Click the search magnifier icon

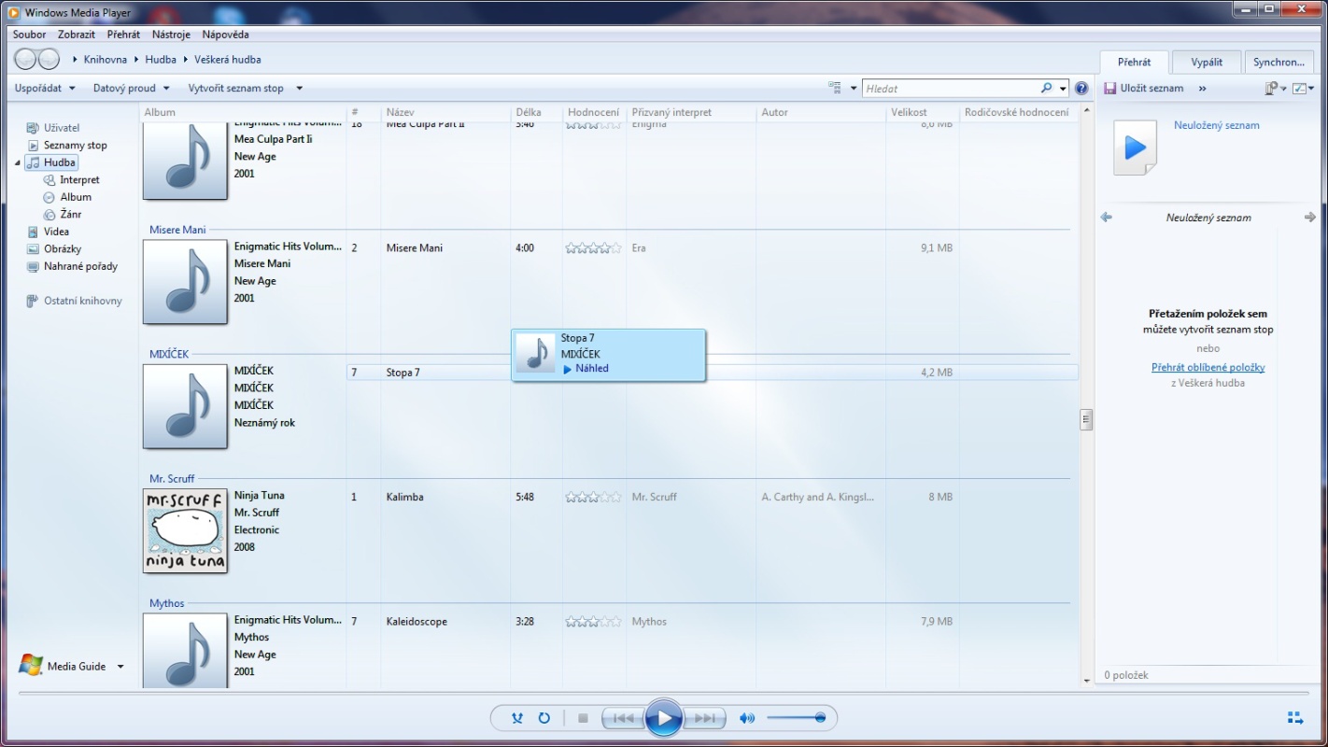[x=1046, y=89]
